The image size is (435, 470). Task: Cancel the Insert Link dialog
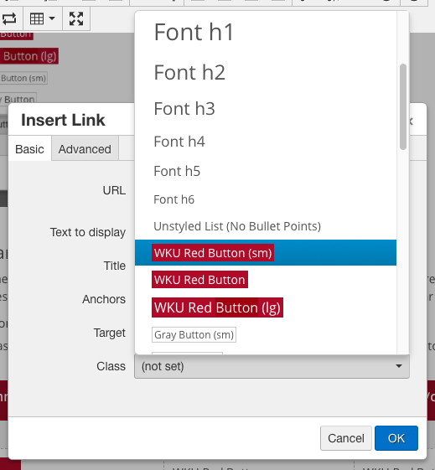346,438
